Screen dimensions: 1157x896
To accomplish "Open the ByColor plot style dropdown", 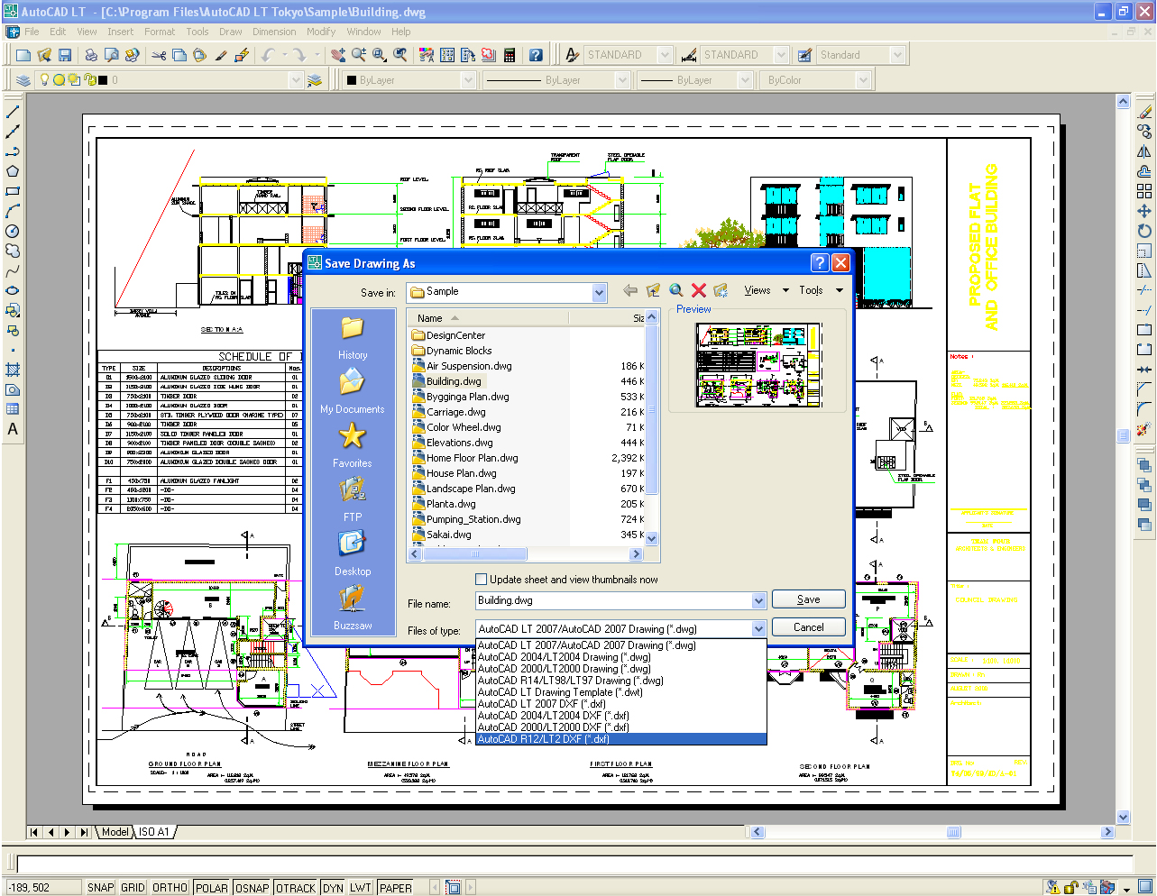I will pos(863,80).
